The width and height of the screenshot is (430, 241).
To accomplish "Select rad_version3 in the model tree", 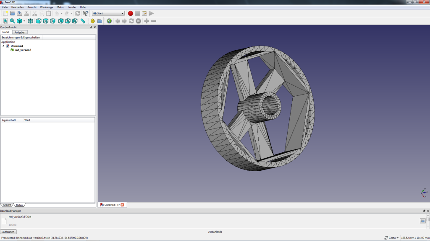I will tap(23, 50).
